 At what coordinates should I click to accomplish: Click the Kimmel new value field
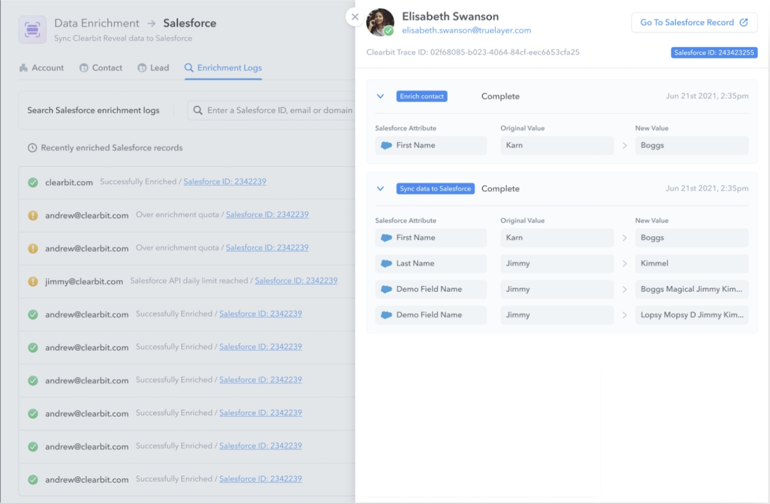click(692, 264)
